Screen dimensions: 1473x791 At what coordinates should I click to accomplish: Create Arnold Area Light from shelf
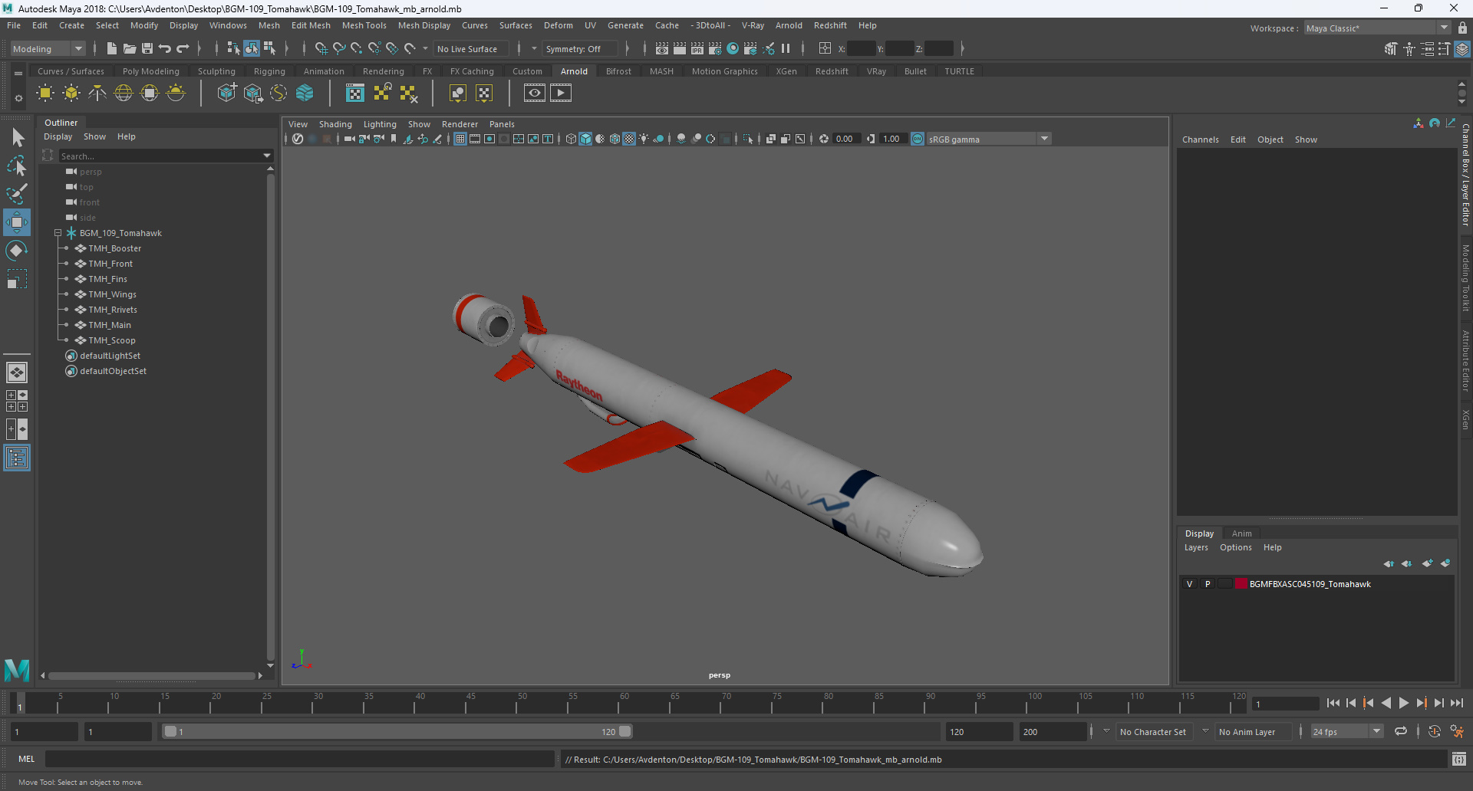pos(45,94)
